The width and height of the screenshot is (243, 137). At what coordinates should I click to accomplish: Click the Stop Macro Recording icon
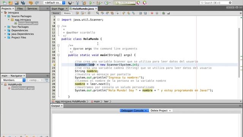(157, 13)
